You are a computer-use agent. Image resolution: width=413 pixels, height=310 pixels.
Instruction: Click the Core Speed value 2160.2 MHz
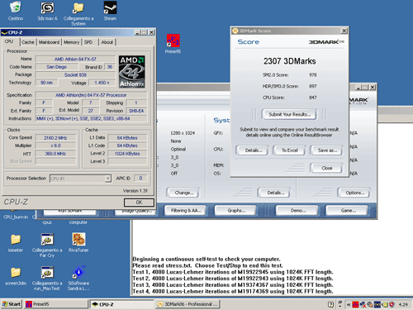[x=55, y=138]
